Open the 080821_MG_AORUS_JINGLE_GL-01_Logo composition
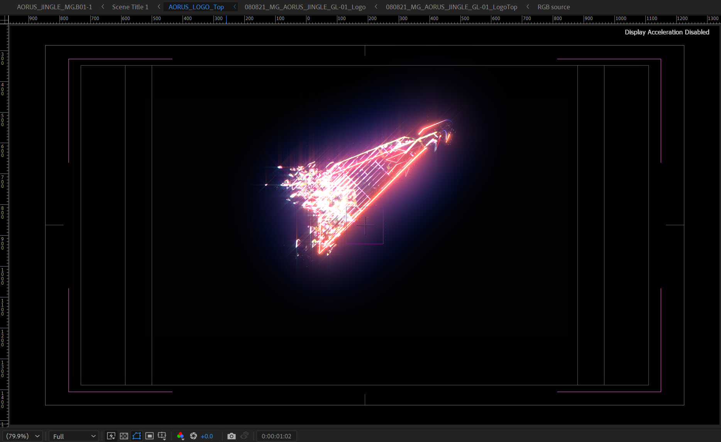Image resolution: width=721 pixels, height=442 pixels. [305, 7]
